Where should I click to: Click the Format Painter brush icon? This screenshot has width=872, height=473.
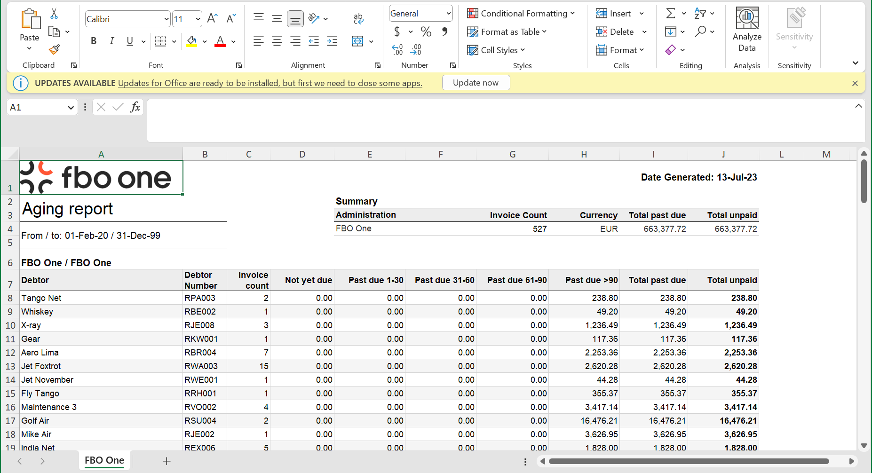coord(54,49)
